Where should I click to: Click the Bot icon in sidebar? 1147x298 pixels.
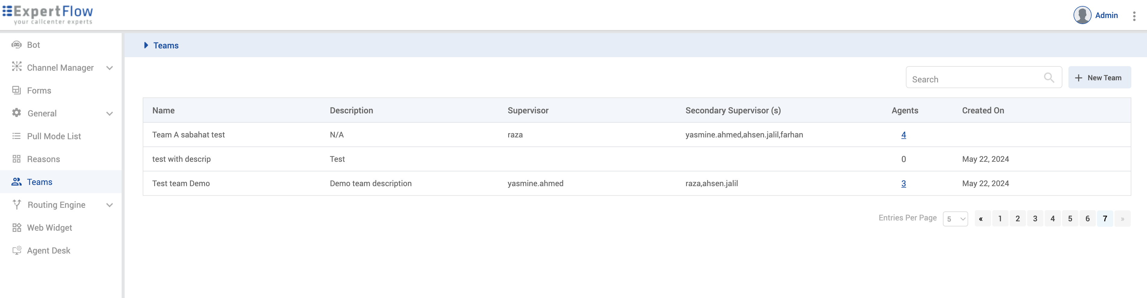coord(17,45)
